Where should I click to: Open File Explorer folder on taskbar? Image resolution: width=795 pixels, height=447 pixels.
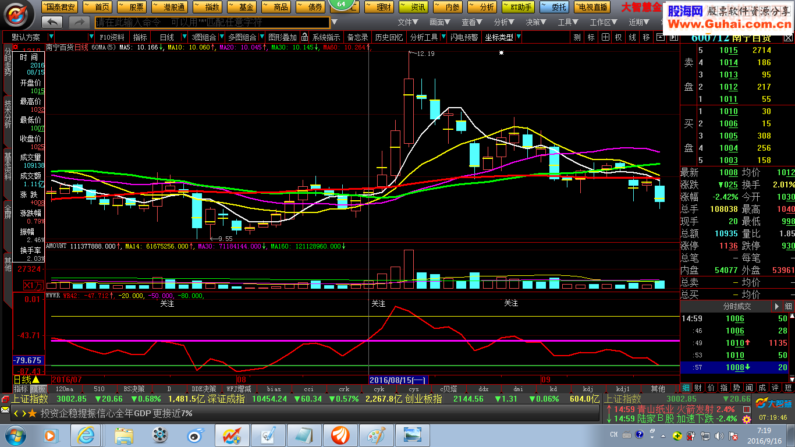pos(123,435)
